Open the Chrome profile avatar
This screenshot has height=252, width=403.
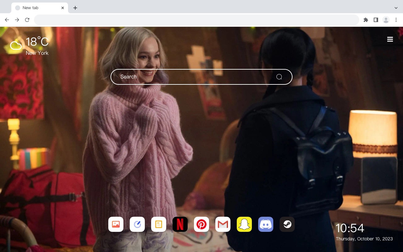point(386,20)
